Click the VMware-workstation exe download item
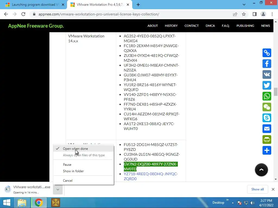This screenshot has width=278, height=208. click(x=27, y=189)
